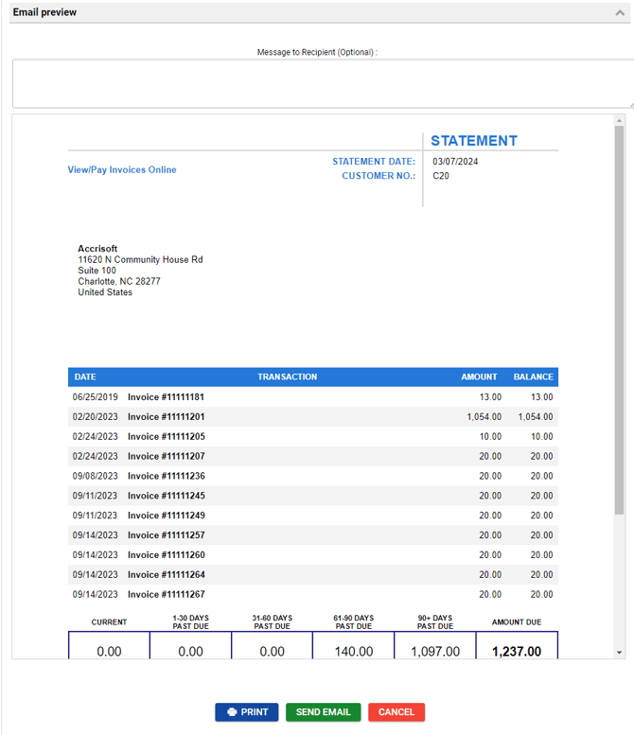Image resolution: width=634 pixels, height=735 pixels.
Task: Select Invoice #11111201 transaction
Action: [x=166, y=417]
